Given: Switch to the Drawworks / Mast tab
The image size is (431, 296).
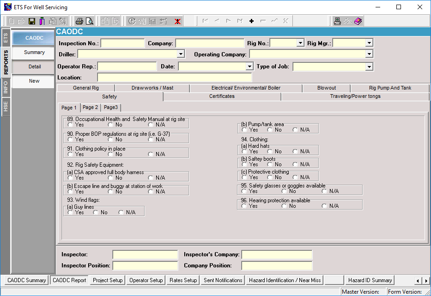Looking at the screenshot, I should pyautogui.click(x=152, y=88).
